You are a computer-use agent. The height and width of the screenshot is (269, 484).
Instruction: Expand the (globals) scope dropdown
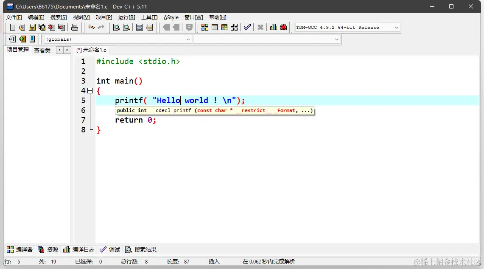[188, 39]
